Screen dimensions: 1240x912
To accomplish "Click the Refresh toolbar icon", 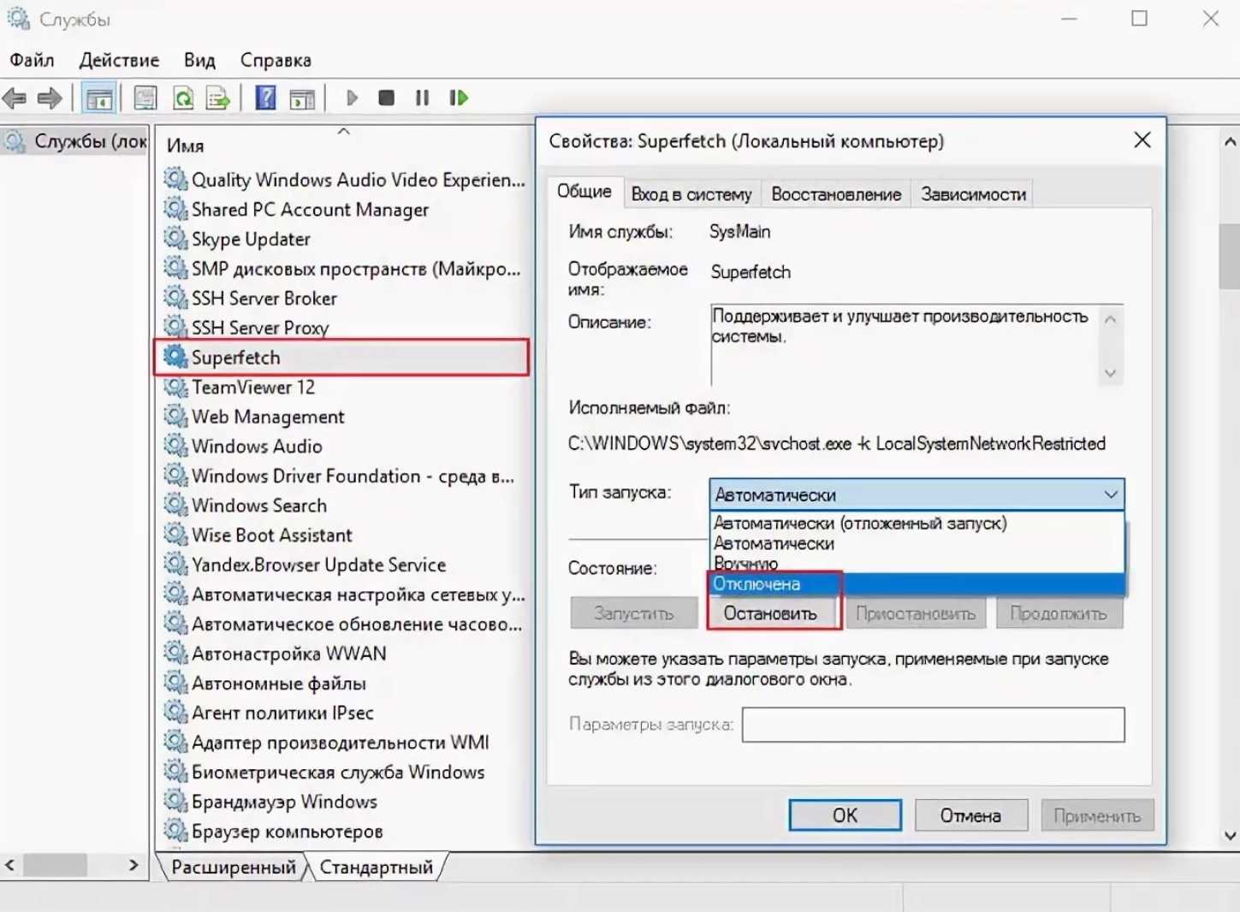I will pos(183,98).
